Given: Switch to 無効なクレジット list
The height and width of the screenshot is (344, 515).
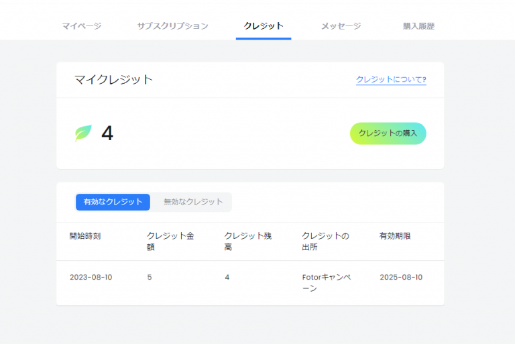Looking at the screenshot, I should click(193, 202).
